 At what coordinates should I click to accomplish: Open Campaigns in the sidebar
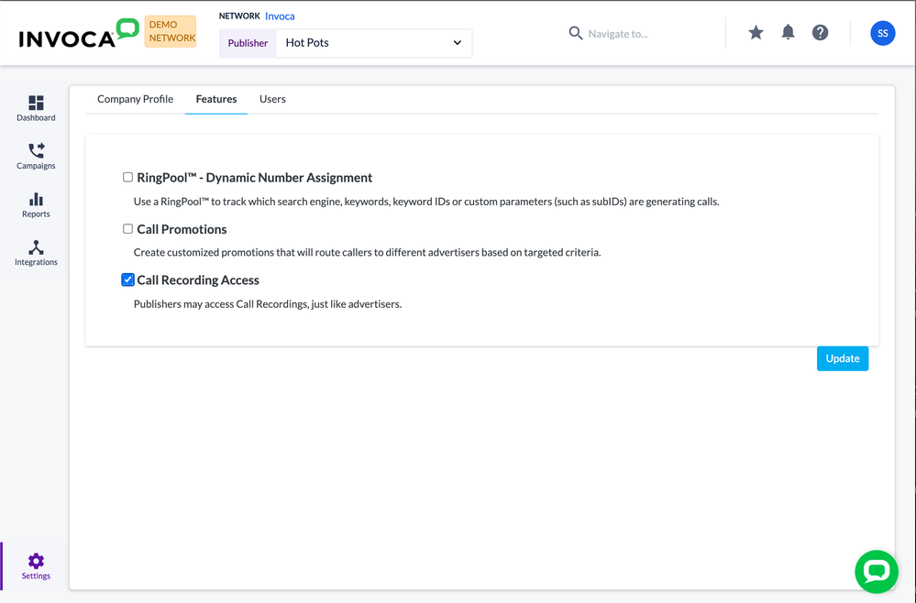tap(36, 157)
